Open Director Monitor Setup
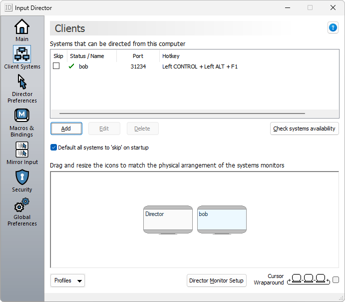Viewport: 345px width, 302px height. [216, 280]
